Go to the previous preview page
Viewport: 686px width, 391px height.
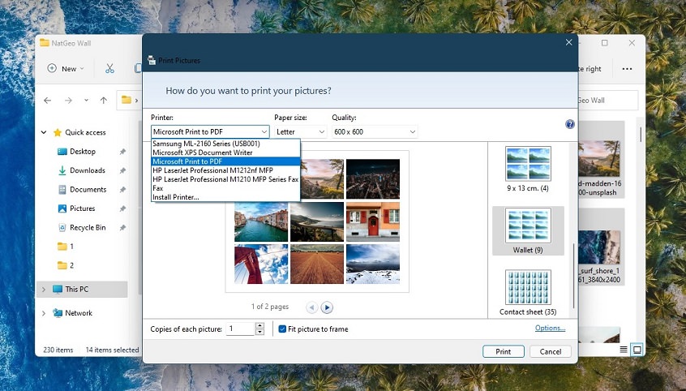(311, 307)
